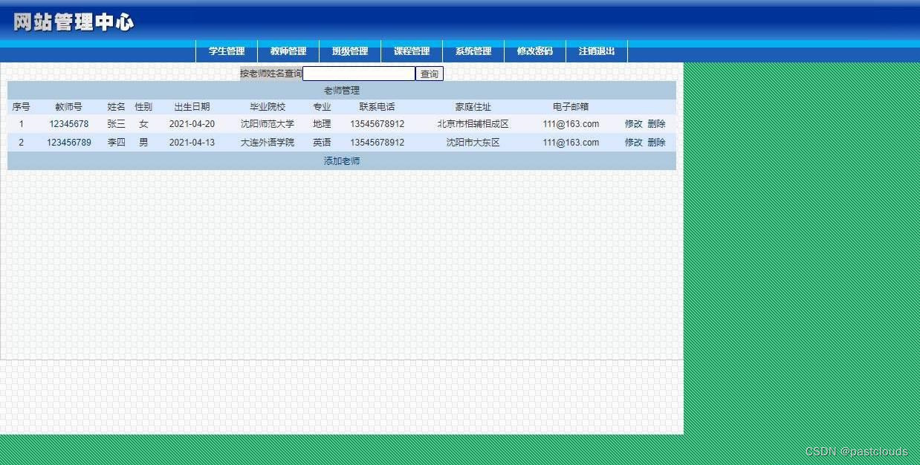Open the 班级管理 menu
This screenshot has width=920, height=465.
point(350,51)
